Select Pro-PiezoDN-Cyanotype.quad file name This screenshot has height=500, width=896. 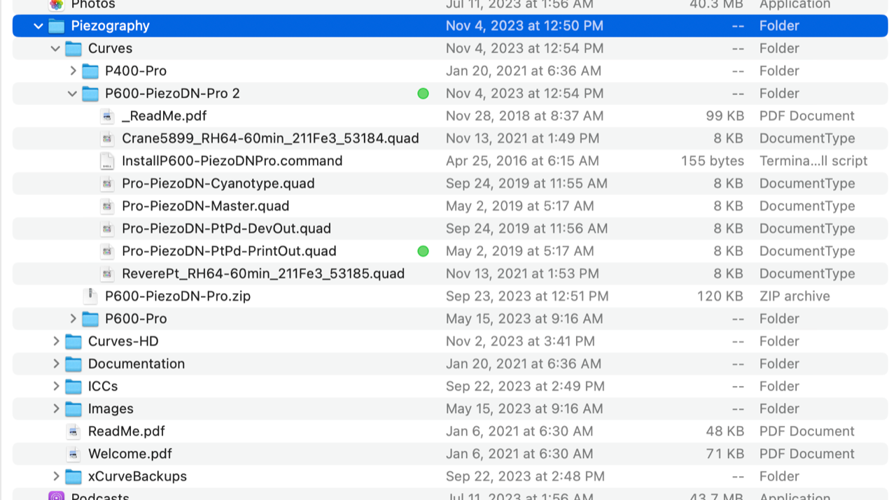pyautogui.click(x=218, y=183)
